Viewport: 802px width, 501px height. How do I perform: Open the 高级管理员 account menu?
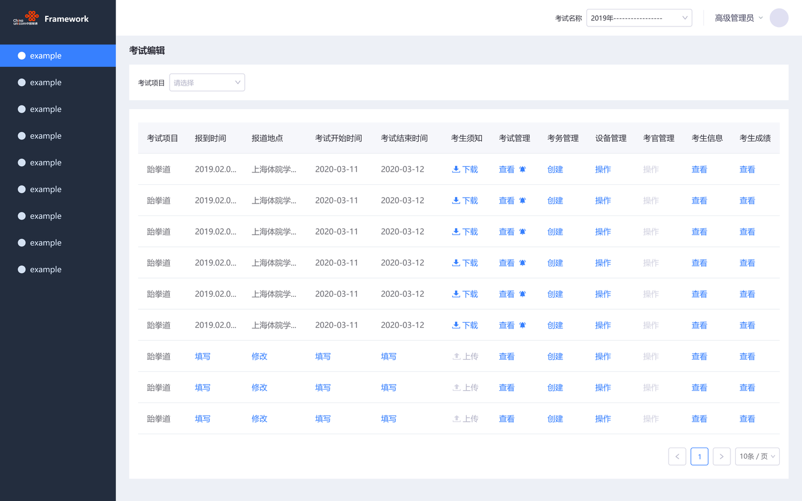pos(739,18)
